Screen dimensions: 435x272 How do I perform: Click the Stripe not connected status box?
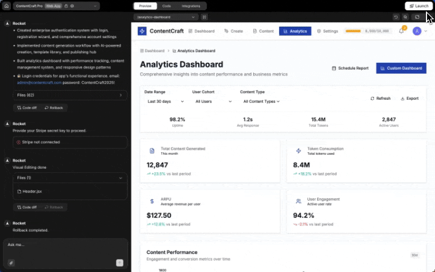(70, 142)
